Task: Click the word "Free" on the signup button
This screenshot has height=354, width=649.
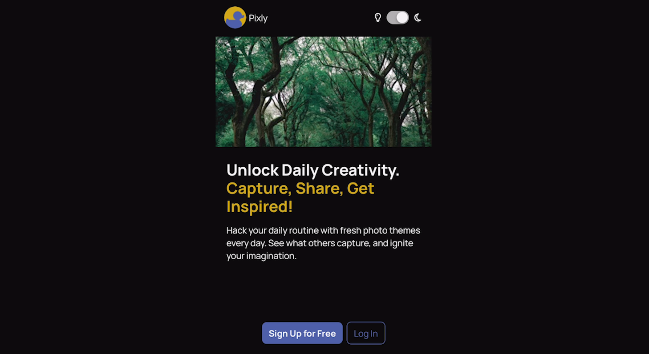Action: [x=326, y=334]
